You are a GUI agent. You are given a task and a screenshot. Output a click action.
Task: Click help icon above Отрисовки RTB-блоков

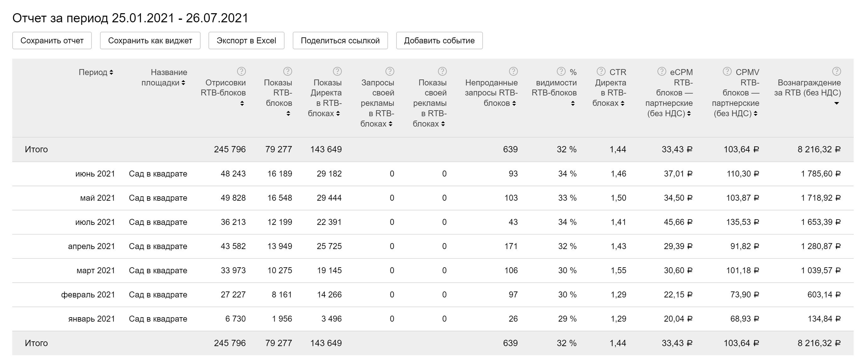(x=241, y=71)
